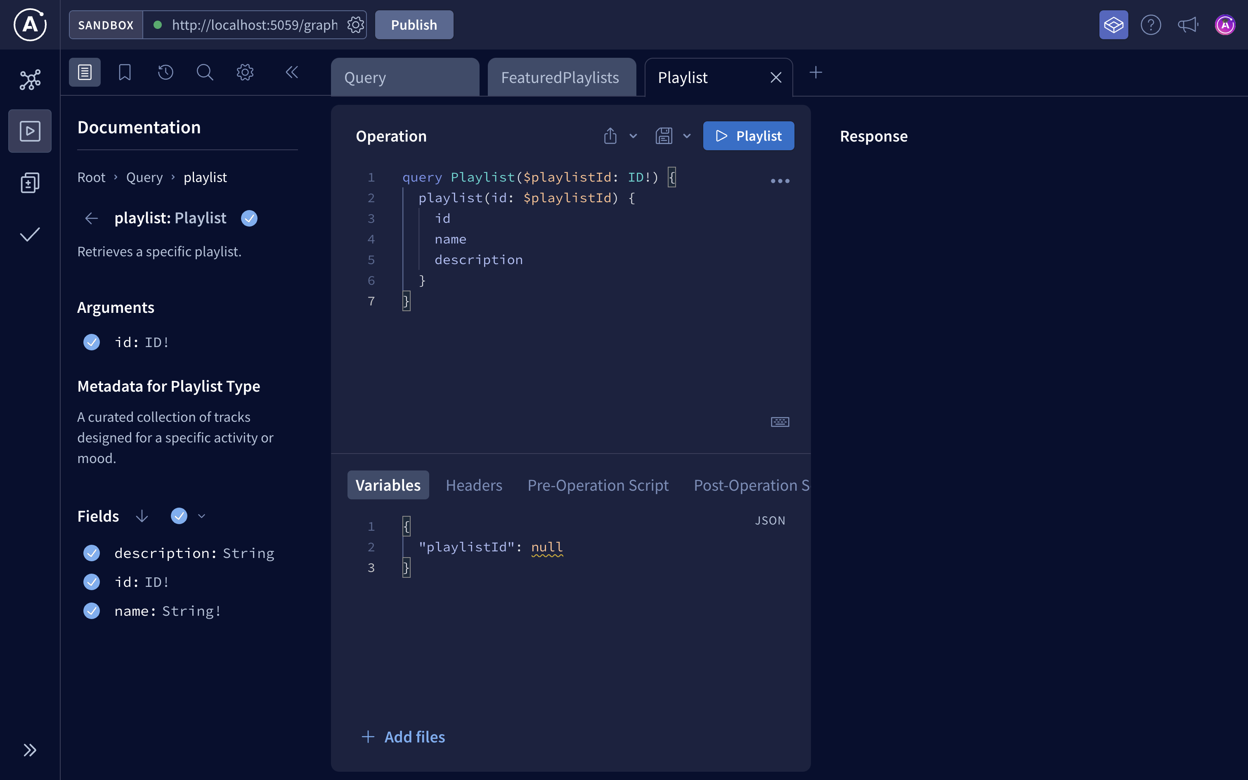1248x780 pixels.
Task: Deselect the name field
Action: click(92, 611)
